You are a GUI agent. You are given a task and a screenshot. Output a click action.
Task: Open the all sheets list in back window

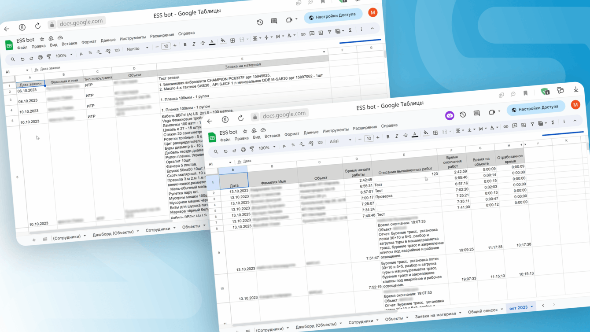[45, 239]
